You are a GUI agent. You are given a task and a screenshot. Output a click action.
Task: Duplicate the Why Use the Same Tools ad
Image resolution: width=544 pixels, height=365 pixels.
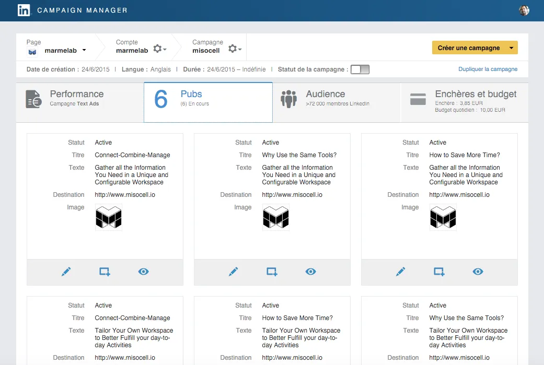pyautogui.click(x=272, y=272)
